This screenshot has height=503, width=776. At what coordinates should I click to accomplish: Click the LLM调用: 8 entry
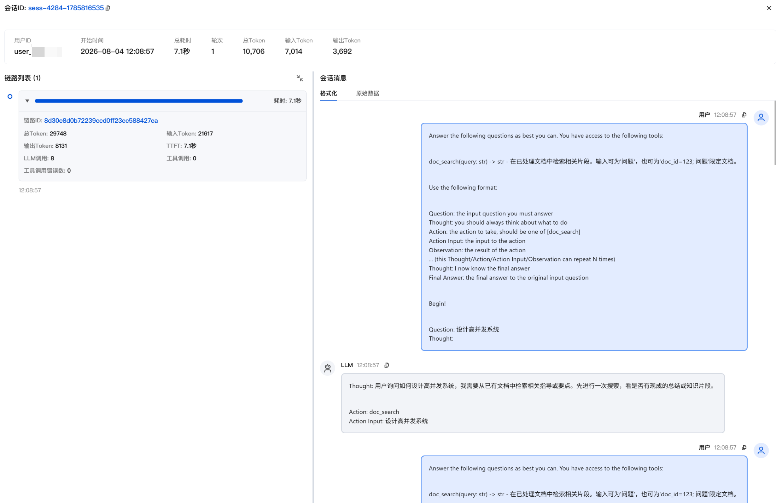(x=39, y=158)
